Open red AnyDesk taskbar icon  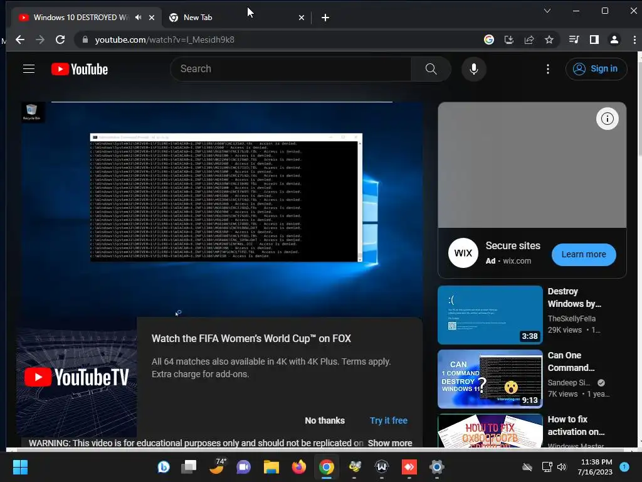point(409,467)
